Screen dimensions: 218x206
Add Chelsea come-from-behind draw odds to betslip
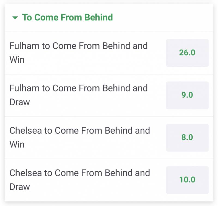[187, 180]
